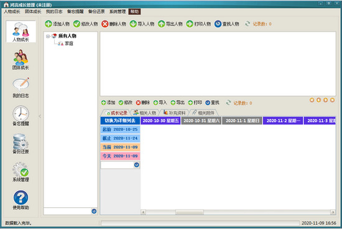The width and height of the screenshot is (342, 229).
Task: Click 导入人物 toolbar button
Action: [x=142, y=24]
